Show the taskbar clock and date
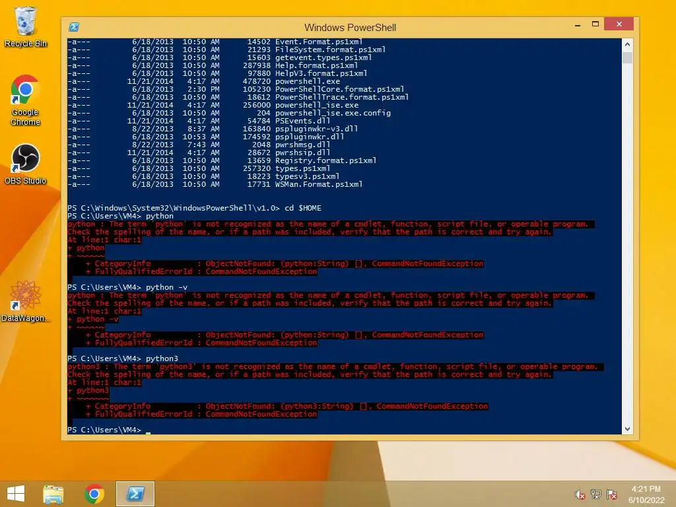The image size is (676, 507). tap(646, 494)
